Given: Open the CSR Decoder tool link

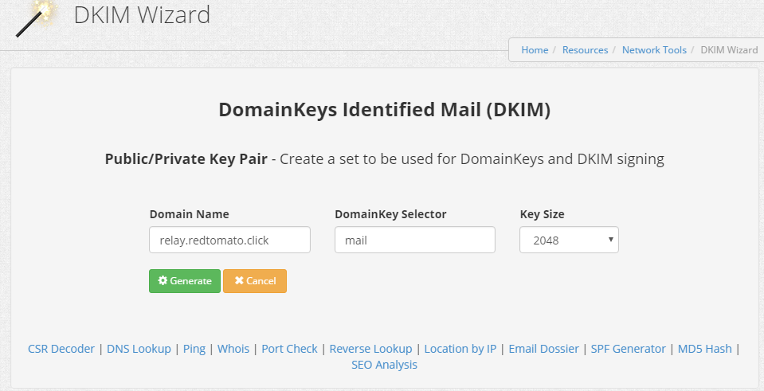Looking at the screenshot, I should click(61, 349).
